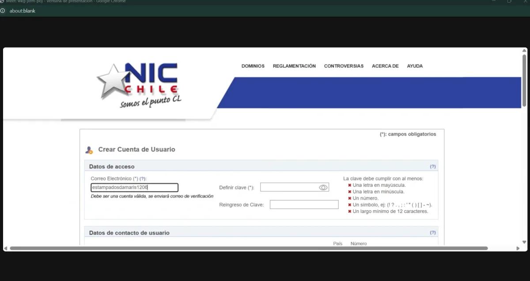Open the REGLAMENTACIÓN menu
The image size is (530, 281).
pos(294,66)
